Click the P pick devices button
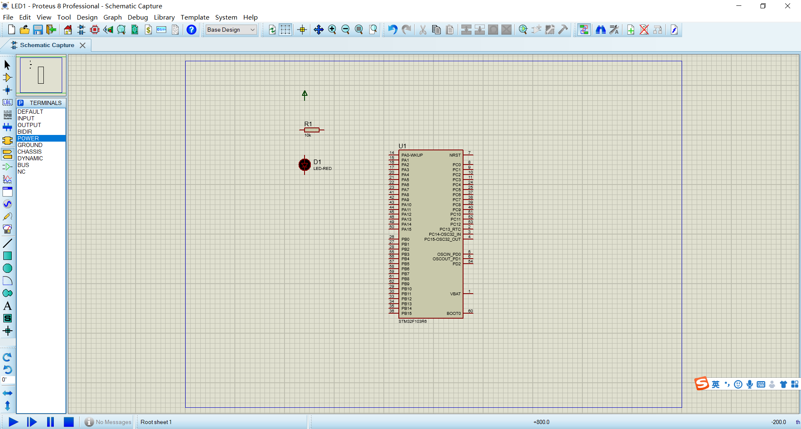The width and height of the screenshot is (801, 429). coord(20,103)
